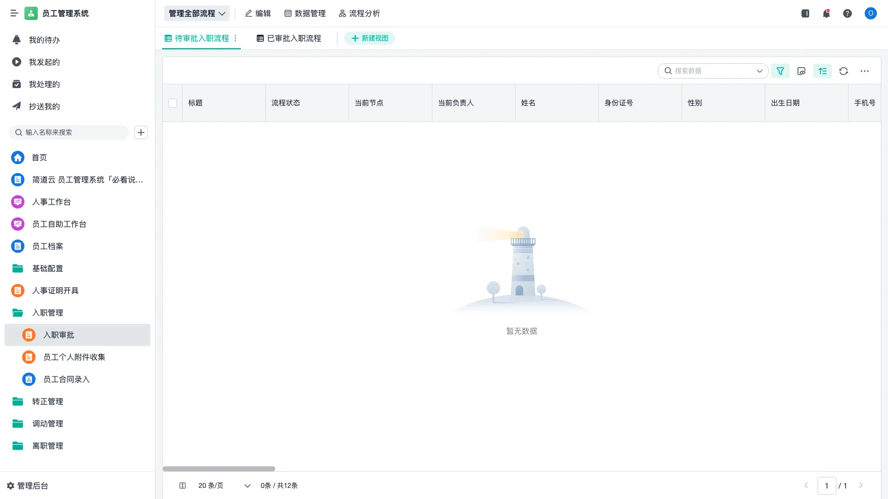Click the page number input field

[828, 486]
